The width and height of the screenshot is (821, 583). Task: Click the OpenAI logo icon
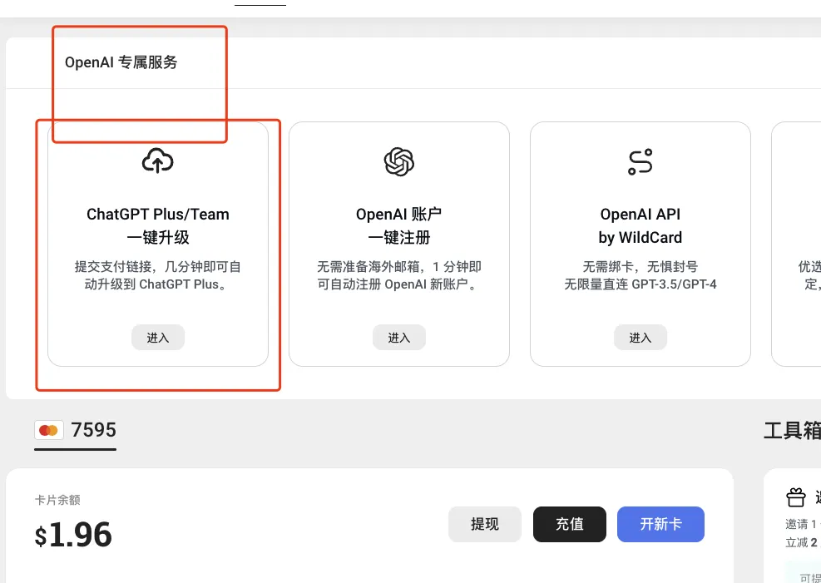(x=399, y=161)
